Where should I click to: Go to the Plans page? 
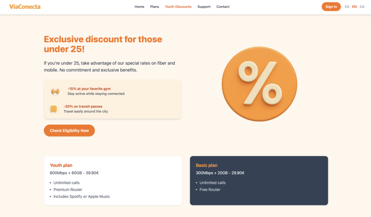coord(154,7)
